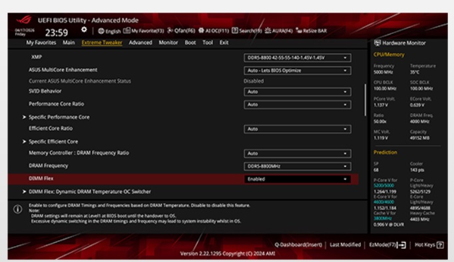454x262 pixels.
Task: Click the Version 2.22.1295 copyright text
Action: (x=228, y=253)
